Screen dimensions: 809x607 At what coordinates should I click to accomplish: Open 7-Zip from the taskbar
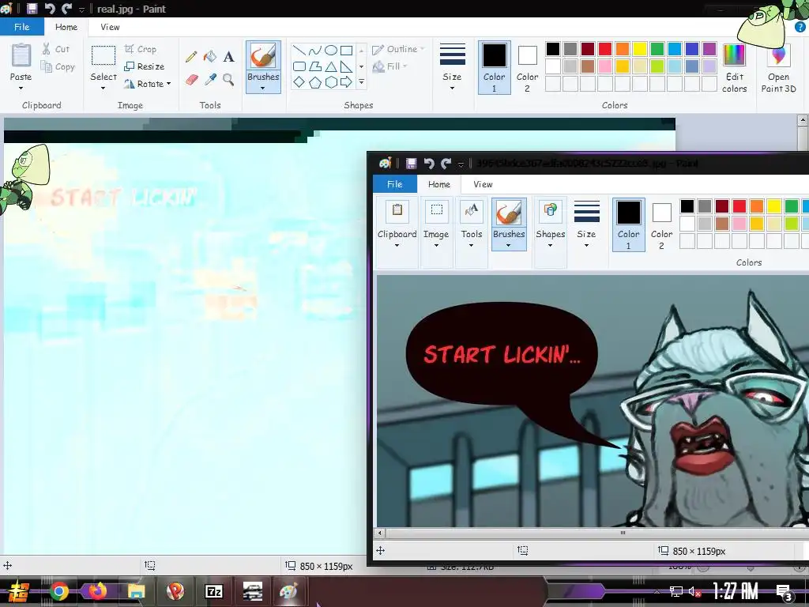tap(213, 591)
